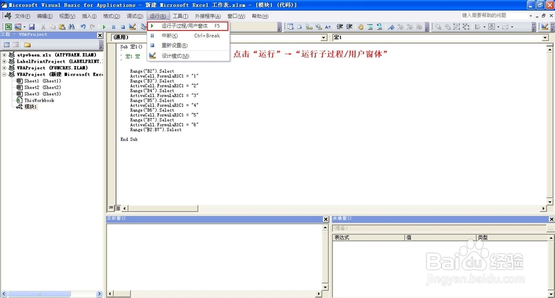Click the View Microsoft Excel toolbar icon
This screenshot has height=298, width=555.
pos(8,27)
